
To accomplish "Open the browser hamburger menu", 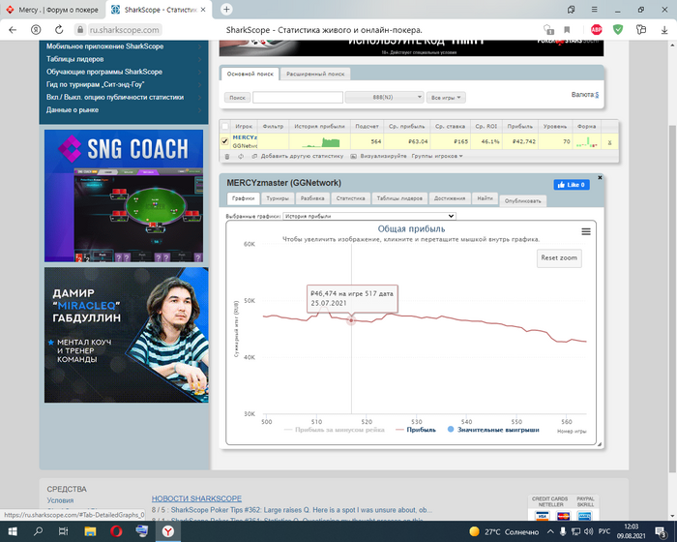I will tap(595, 10).
